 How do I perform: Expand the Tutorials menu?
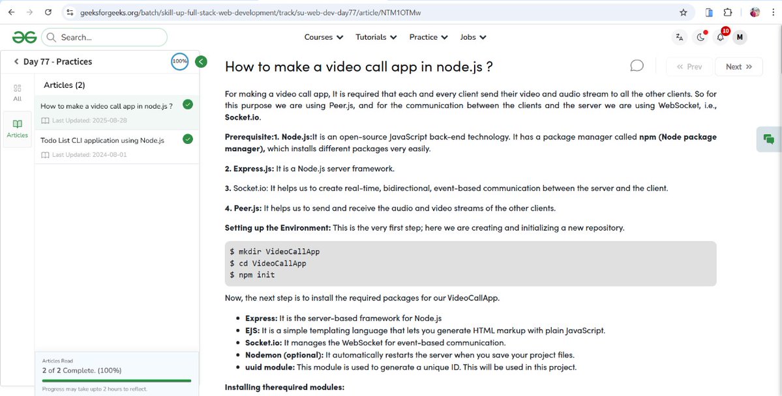pos(376,37)
